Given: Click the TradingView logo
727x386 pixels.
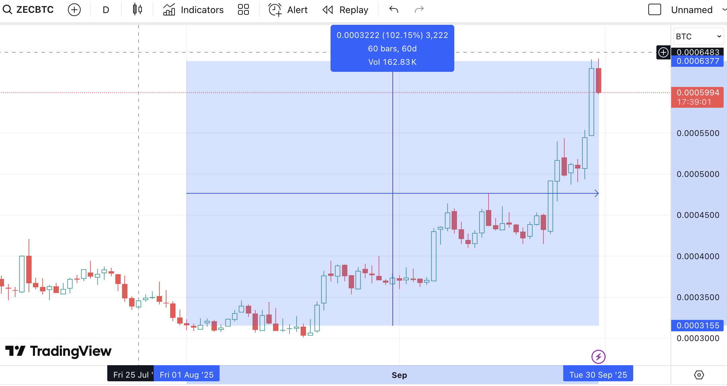Looking at the screenshot, I should click(58, 351).
